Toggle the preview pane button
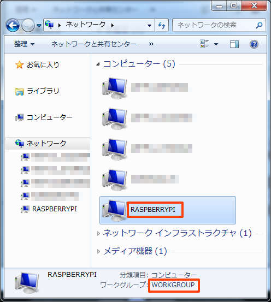Viewport: 271px width, 302px height. pos(234,44)
